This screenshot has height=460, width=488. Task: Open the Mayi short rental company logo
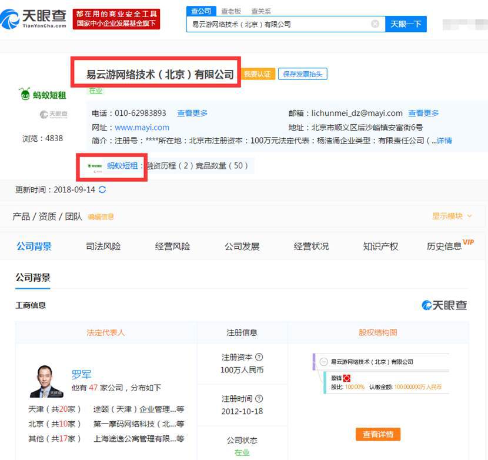pyautogui.click(x=43, y=94)
